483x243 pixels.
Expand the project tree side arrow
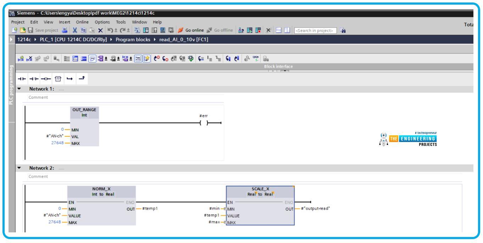(x=12, y=39)
